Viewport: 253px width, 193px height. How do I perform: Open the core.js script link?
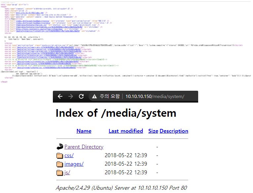click(44, 63)
